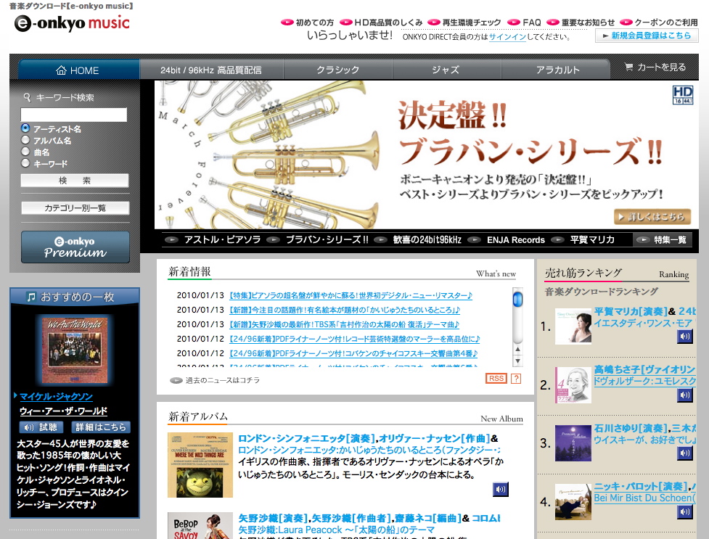Select the アルバム名 radio button
Image resolution: width=709 pixels, height=539 pixels.
tap(25, 140)
